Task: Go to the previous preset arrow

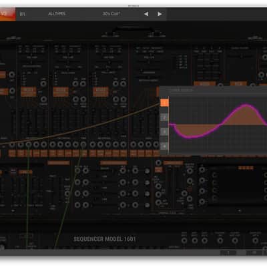Action: pyautogui.click(x=146, y=14)
